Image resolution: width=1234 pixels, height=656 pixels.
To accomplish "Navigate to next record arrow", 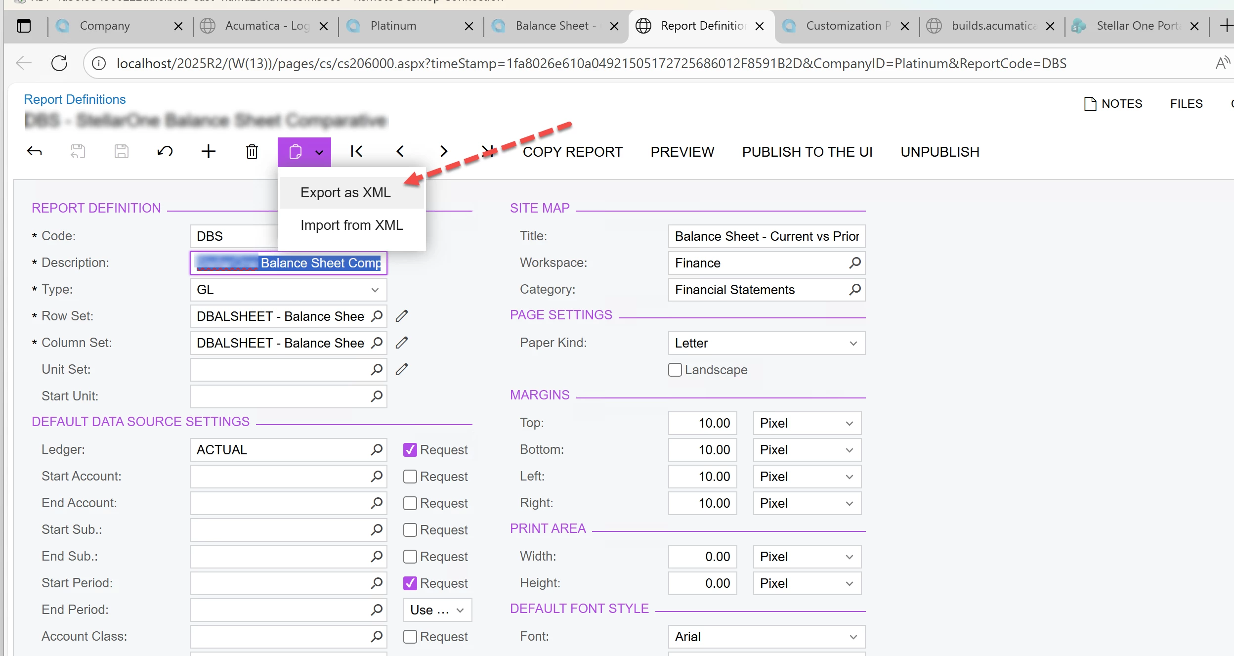I will [443, 152].
